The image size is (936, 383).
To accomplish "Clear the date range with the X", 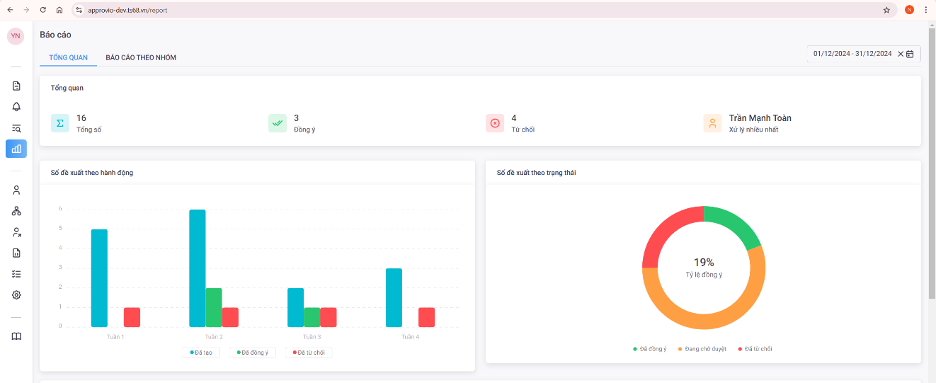I will [901, 54].
